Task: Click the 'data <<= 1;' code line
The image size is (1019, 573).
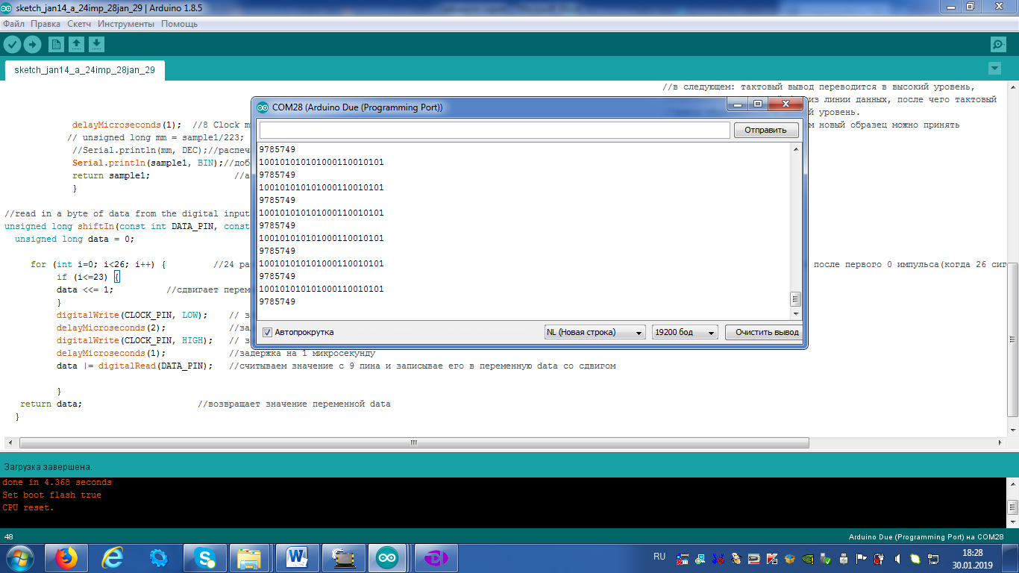Action: coord(85,289)
